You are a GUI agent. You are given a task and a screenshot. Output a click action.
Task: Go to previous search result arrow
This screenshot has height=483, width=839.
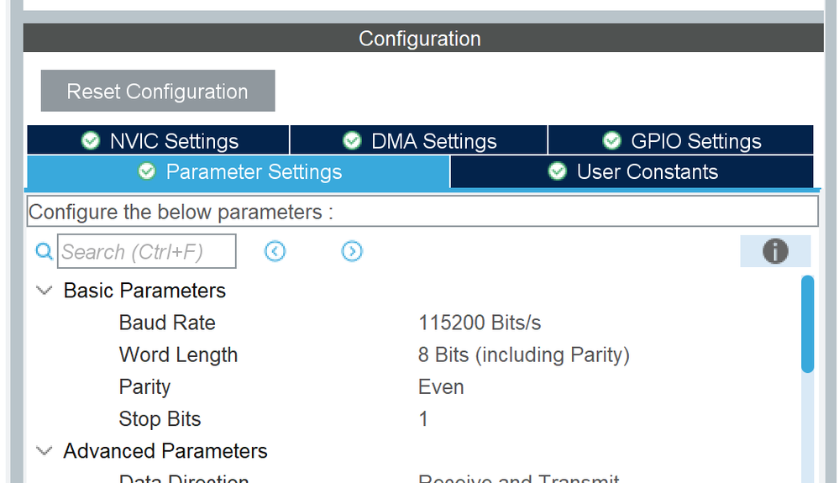coord(275,251)
